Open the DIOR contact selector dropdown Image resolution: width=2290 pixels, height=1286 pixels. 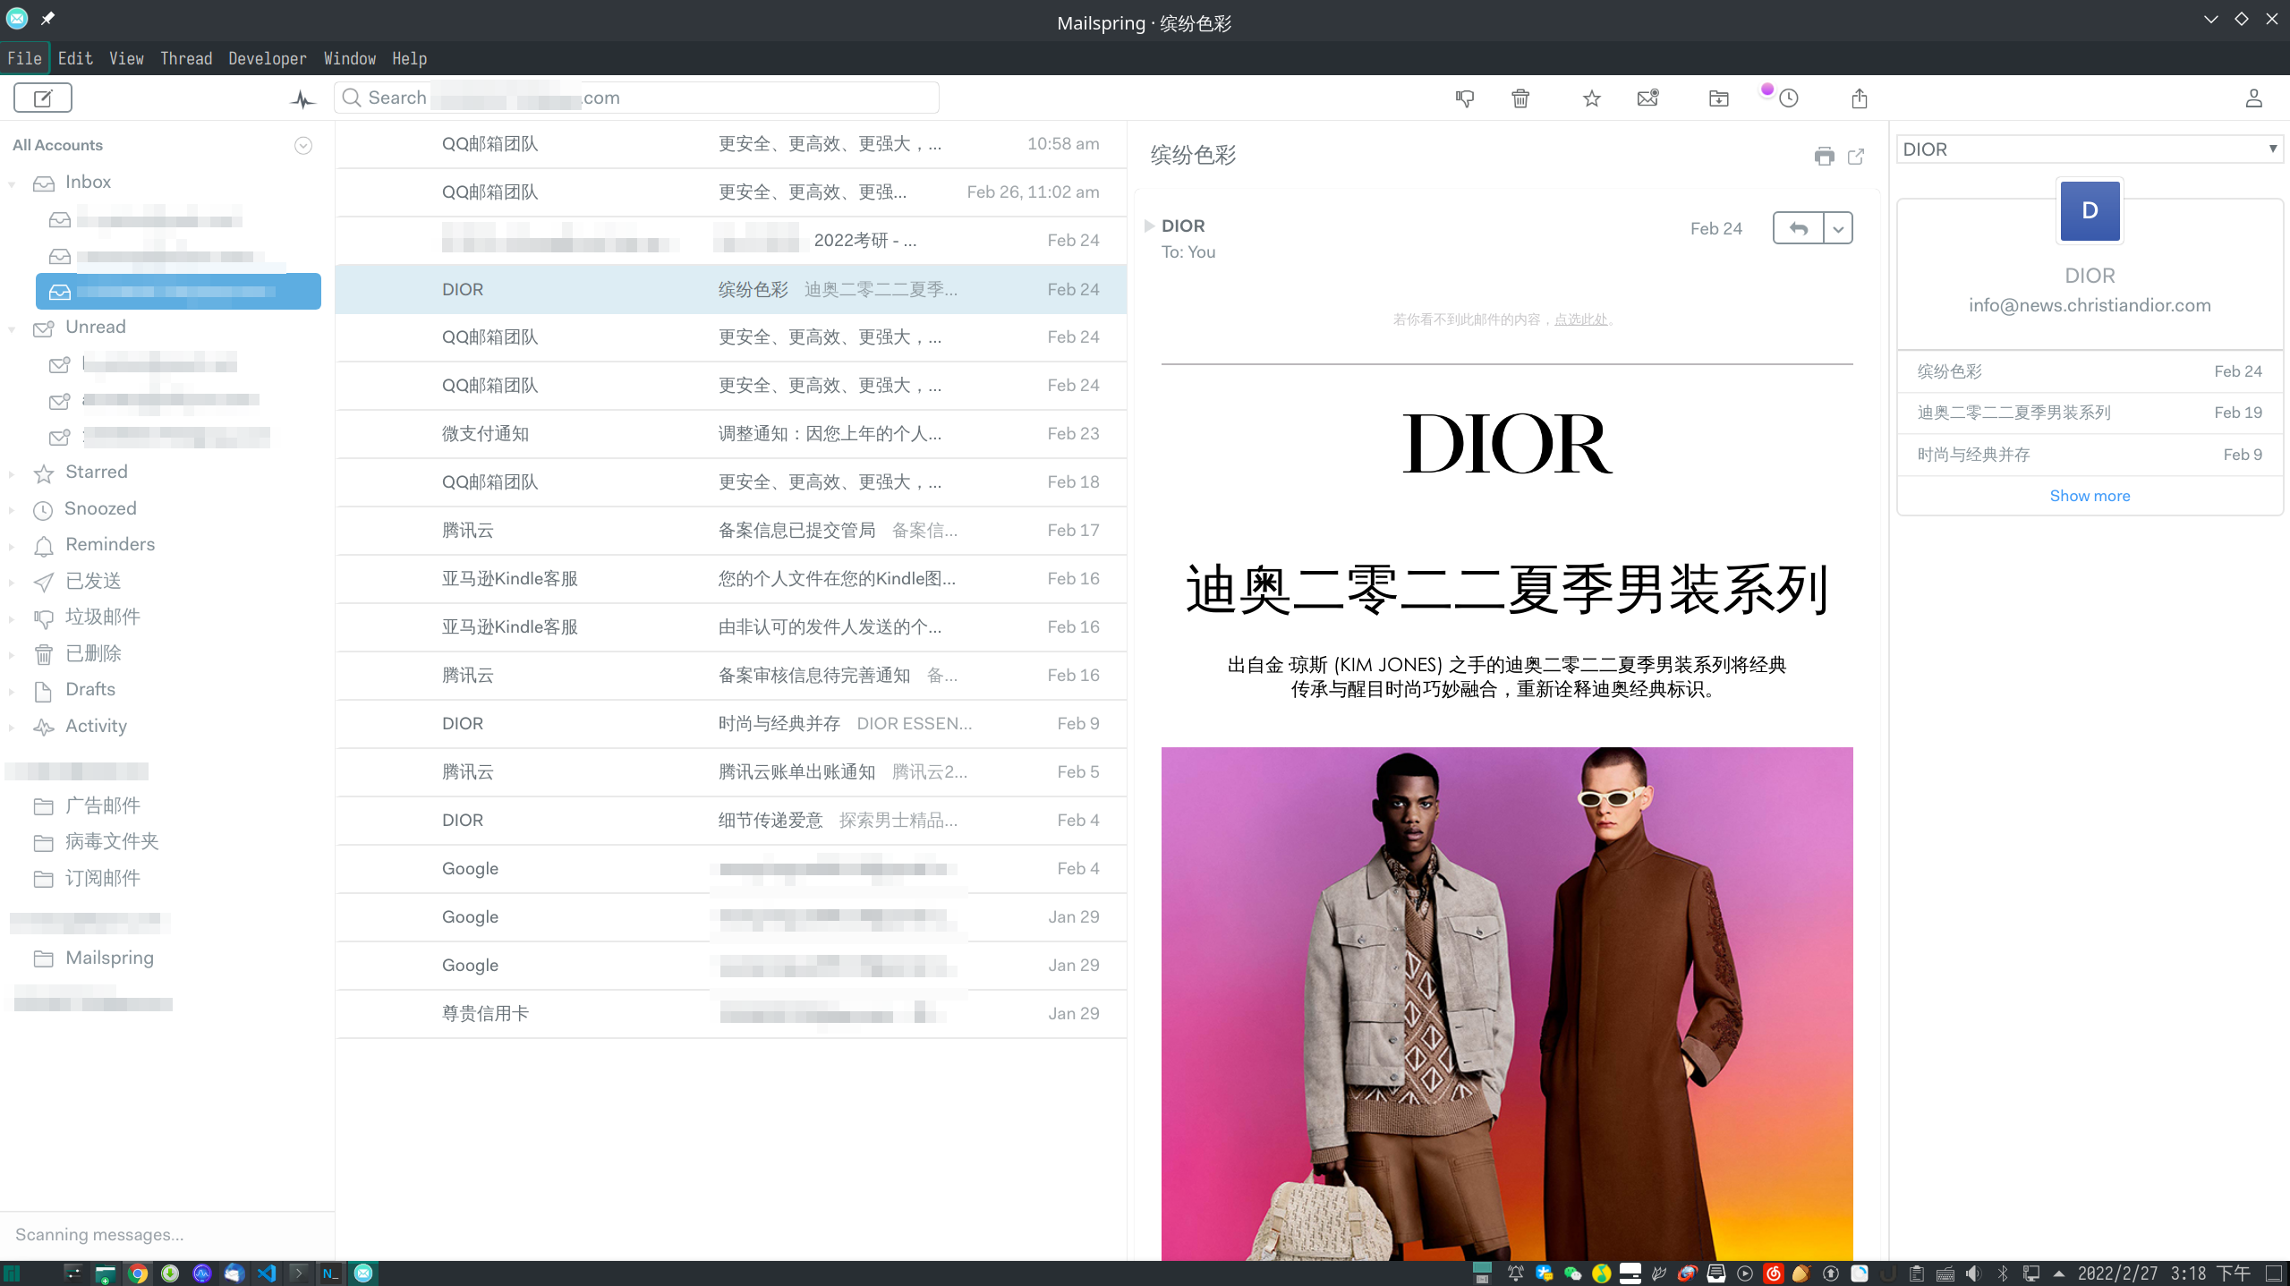coord(2089,149)
